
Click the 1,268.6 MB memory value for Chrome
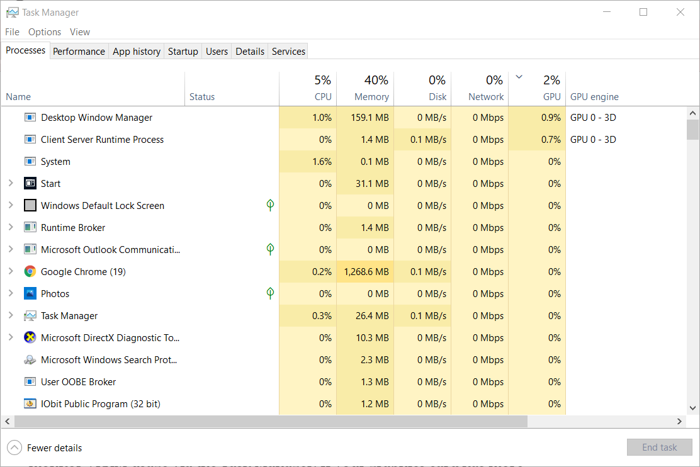point(366,271)
